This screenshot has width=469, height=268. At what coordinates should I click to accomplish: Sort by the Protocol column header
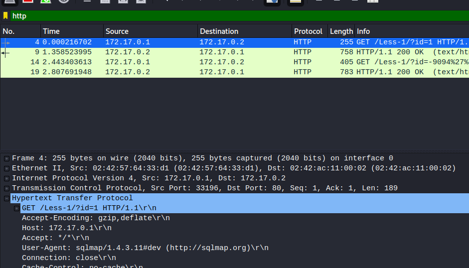point(310,31)
